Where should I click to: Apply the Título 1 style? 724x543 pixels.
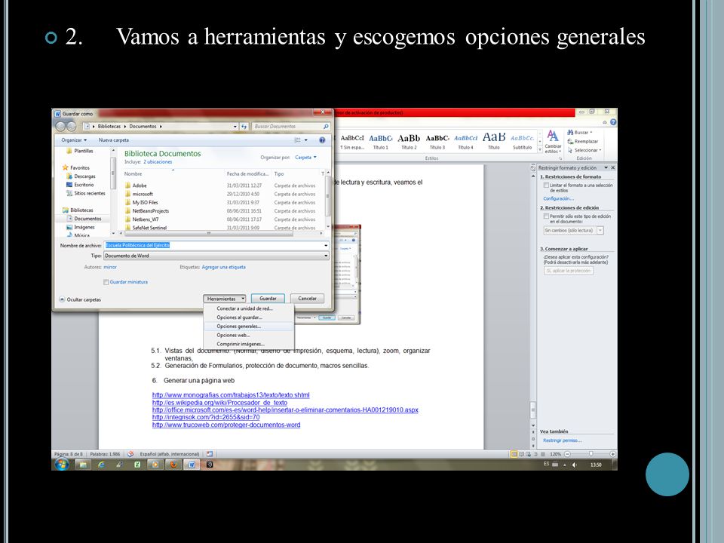[x=380, y=141]
